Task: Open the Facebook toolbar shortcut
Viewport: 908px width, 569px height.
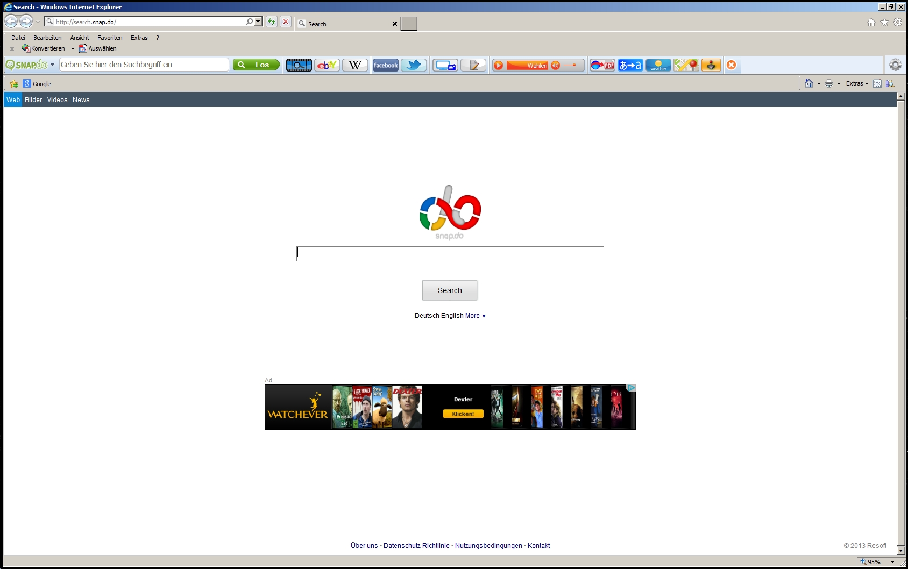Action: 386,65
